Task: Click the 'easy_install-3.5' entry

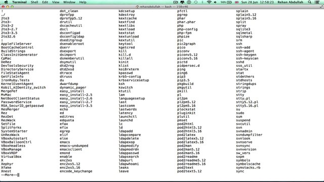Action: (x=76, y=106)
